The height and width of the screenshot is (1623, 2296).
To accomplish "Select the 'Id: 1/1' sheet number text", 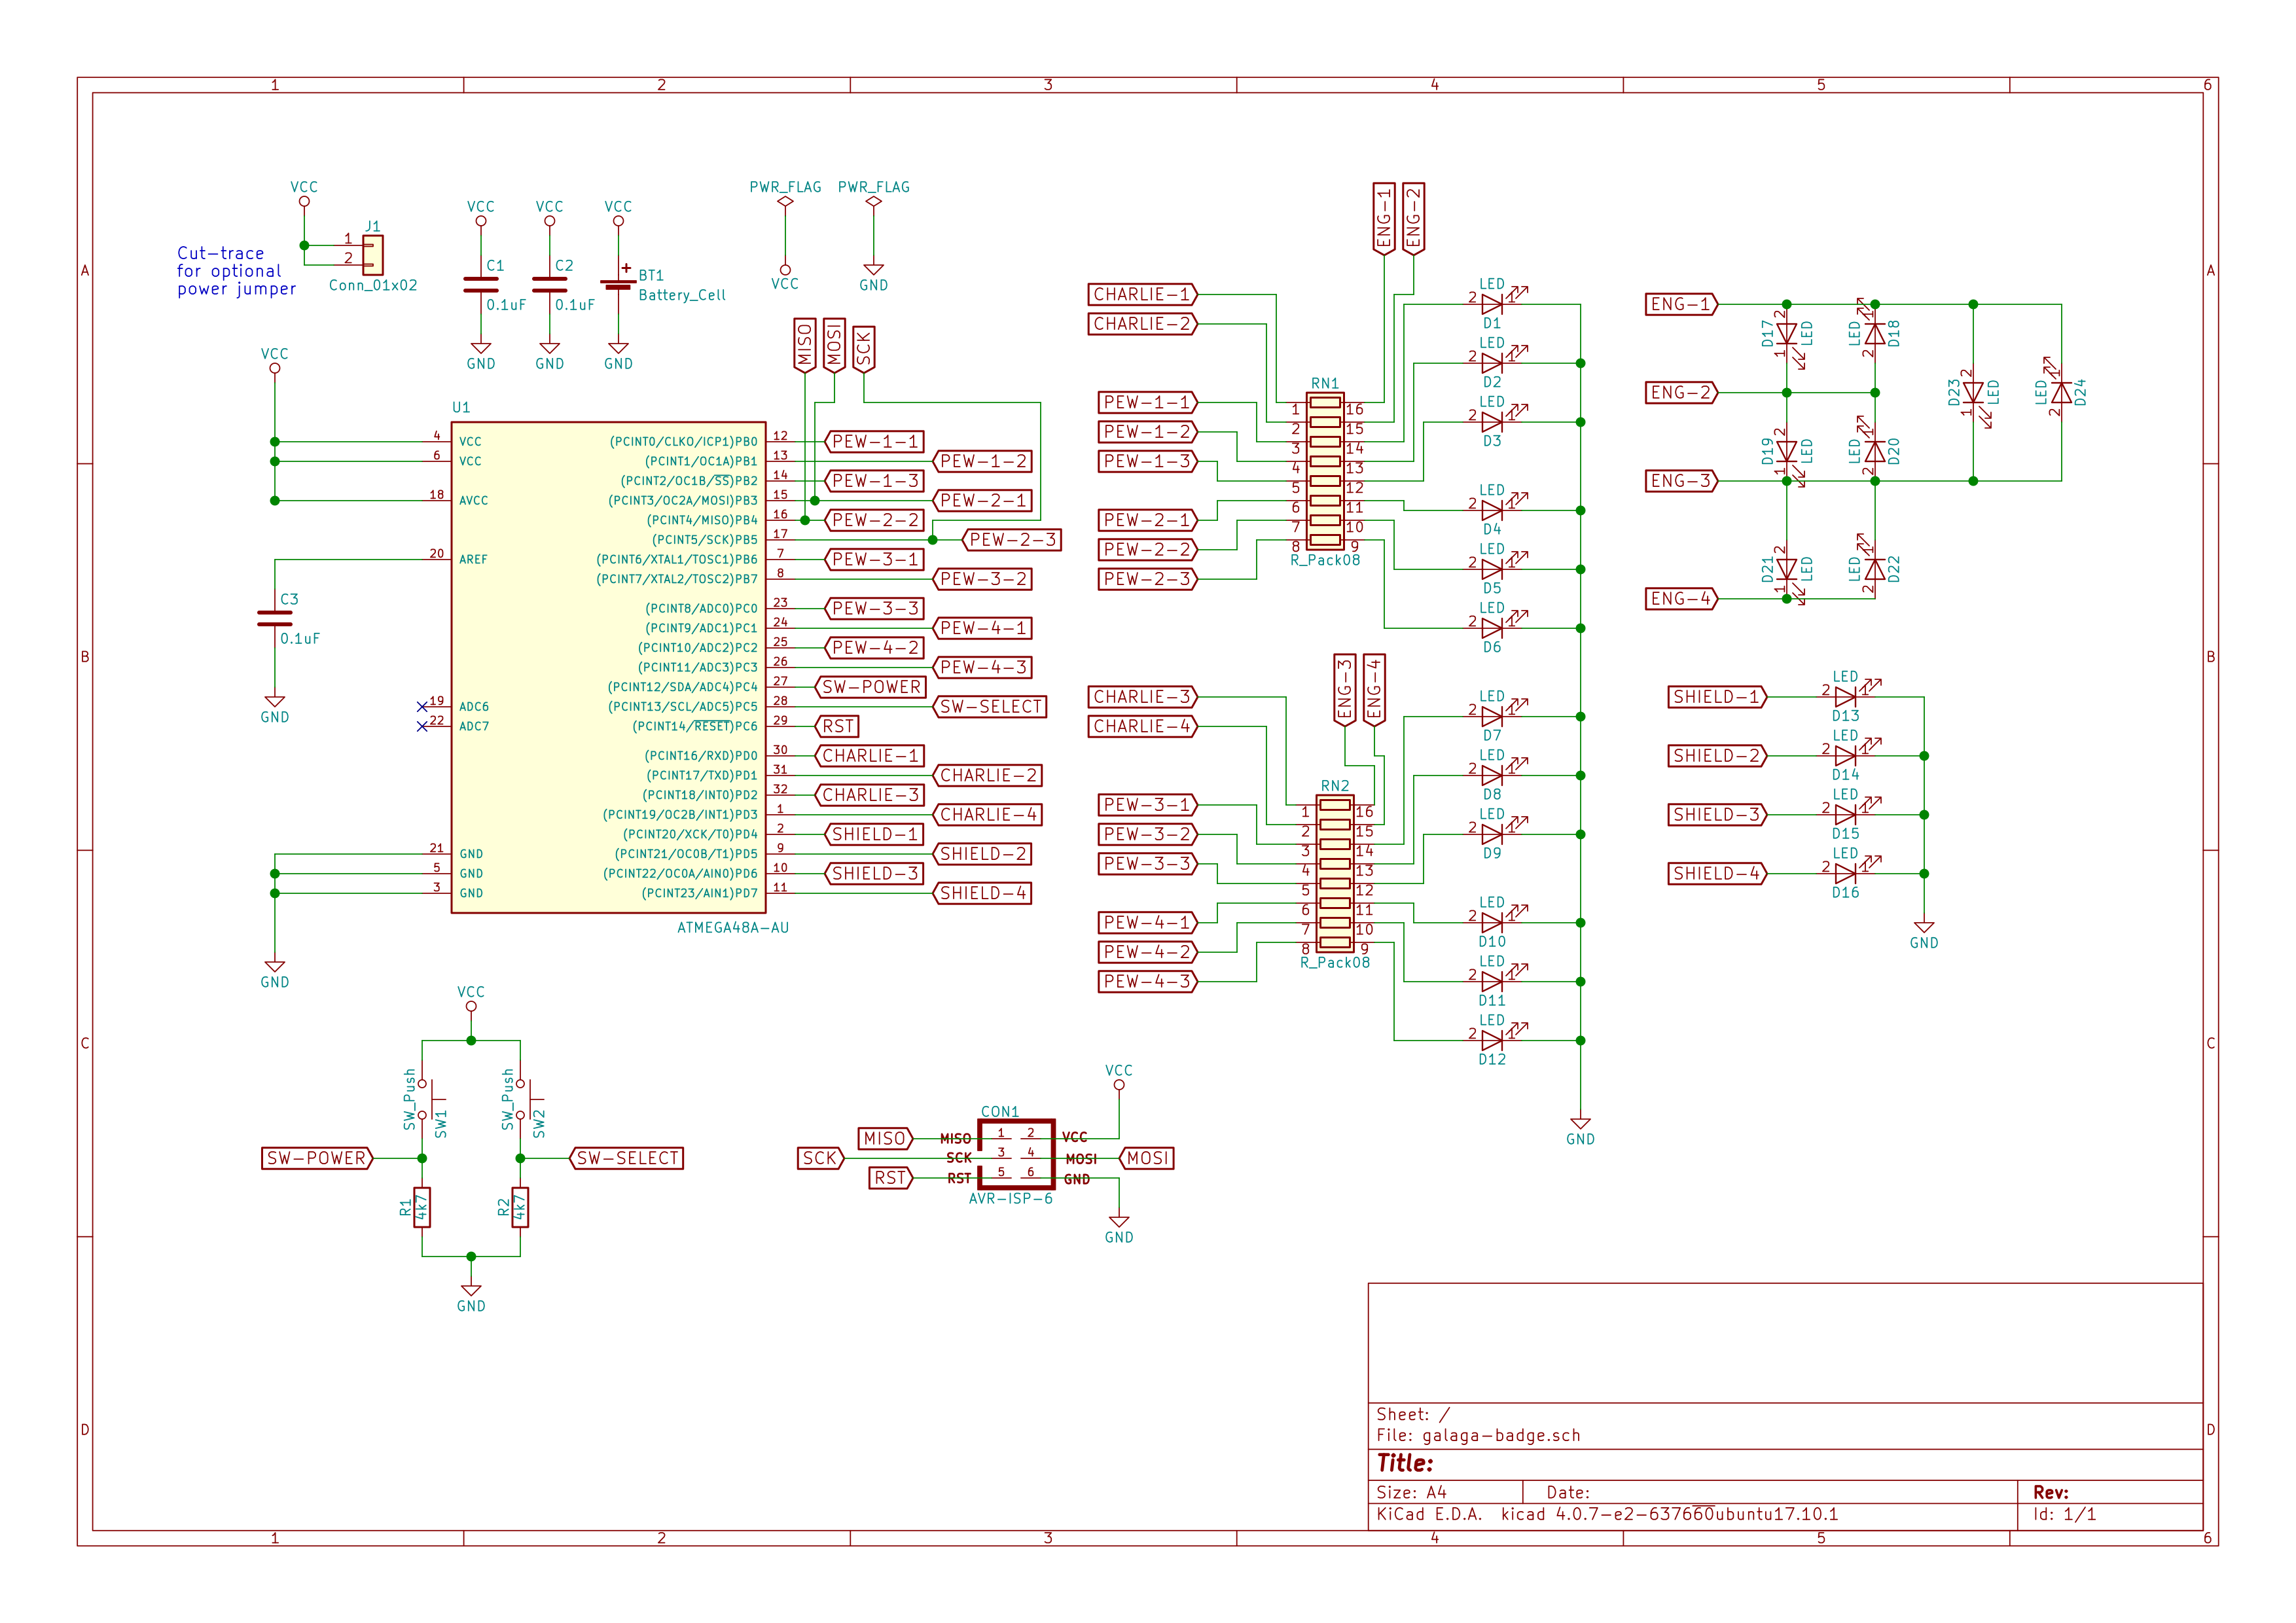I will (2064, 1514).
